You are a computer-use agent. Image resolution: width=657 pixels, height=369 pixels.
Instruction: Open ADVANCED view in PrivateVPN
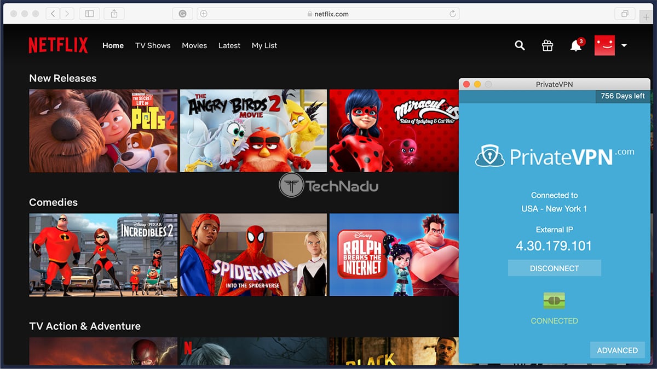[x=617, y=350]
